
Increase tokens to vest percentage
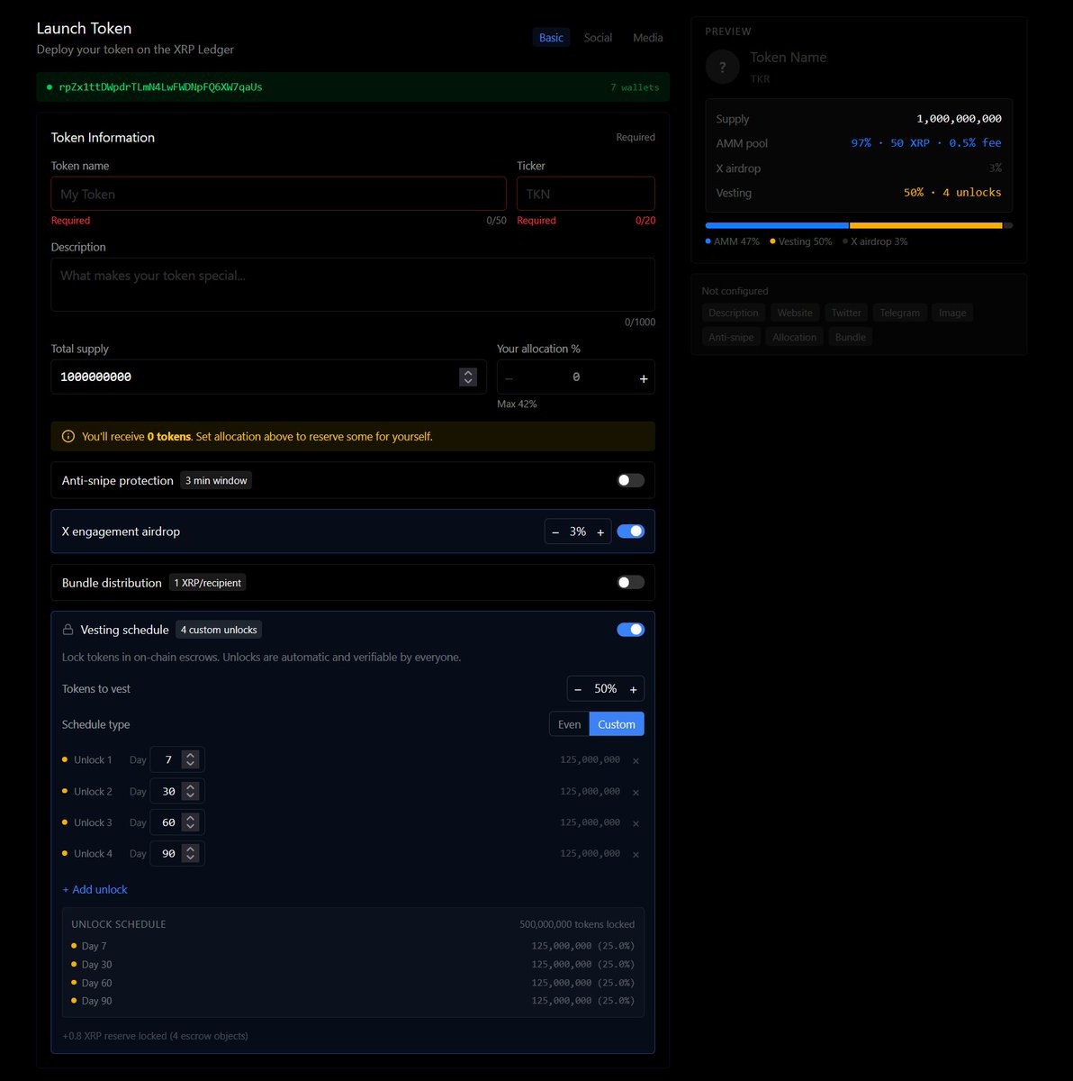(x=633, y=689)
